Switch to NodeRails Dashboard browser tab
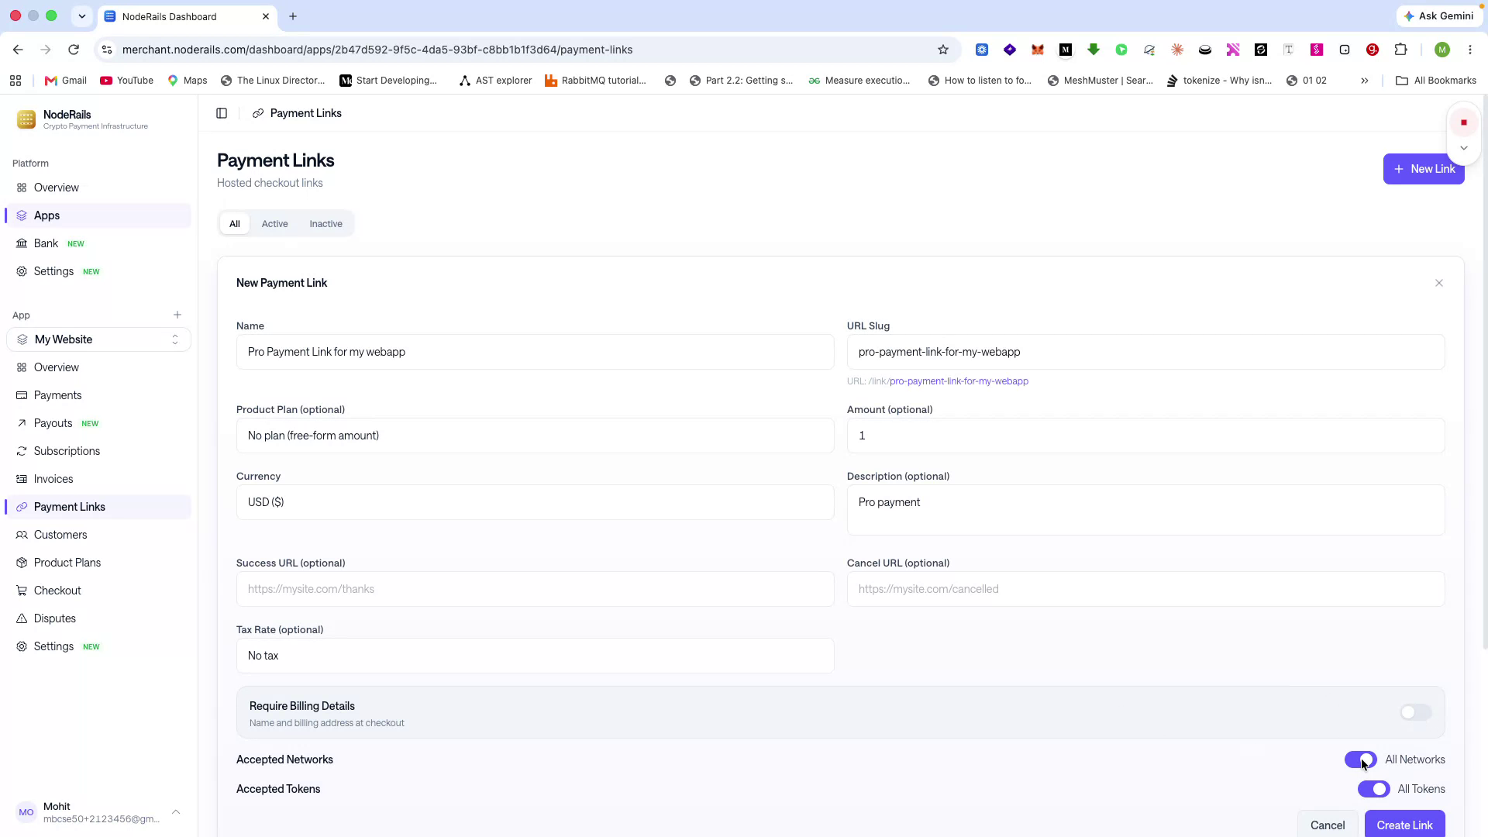Viewport: 1488px width, 837px height. click(188, 16)
